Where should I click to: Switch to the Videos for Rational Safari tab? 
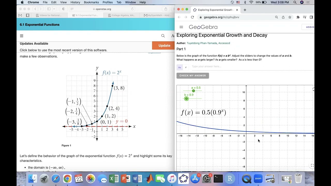49,15
